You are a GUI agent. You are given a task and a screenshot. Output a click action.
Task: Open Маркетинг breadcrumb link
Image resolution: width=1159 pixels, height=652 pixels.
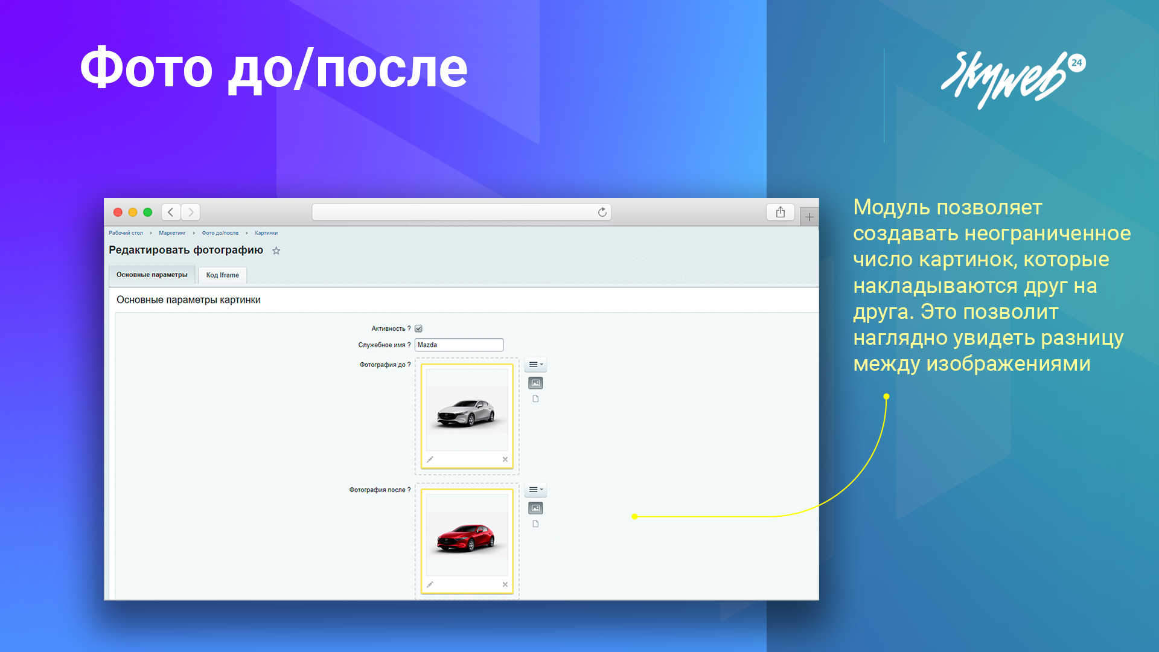coord(172,233)
